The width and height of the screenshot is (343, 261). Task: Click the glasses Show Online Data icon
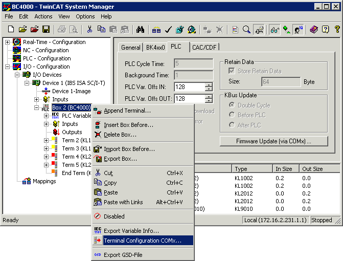(275, 29)
